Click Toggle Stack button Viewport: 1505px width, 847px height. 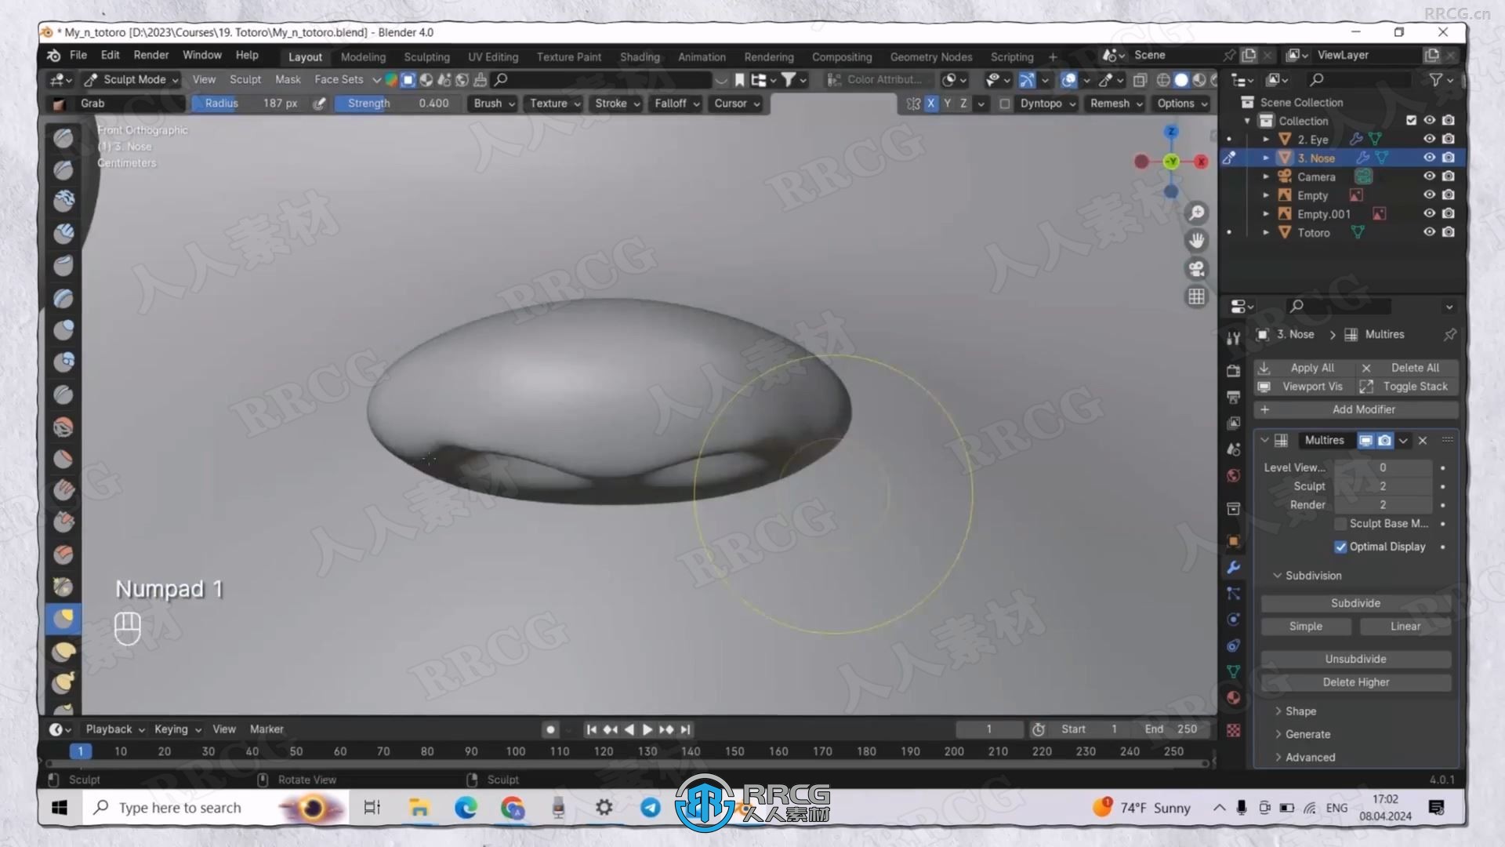(1407, 387)
